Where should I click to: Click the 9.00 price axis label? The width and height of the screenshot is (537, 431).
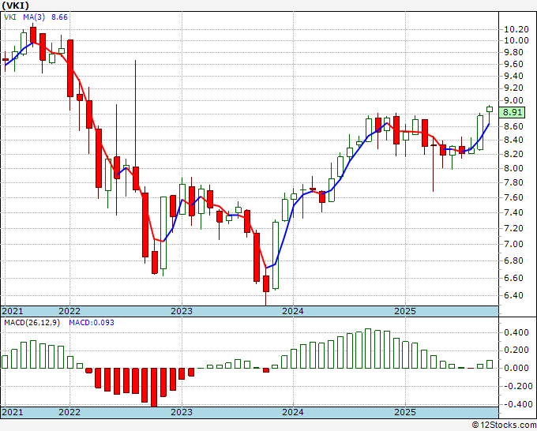513,101
